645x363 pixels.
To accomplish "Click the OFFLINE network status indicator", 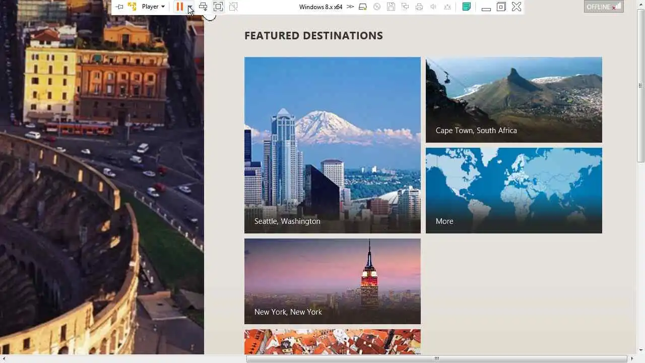I will (604, 7).
